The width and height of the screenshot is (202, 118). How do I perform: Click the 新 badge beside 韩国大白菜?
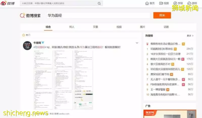tap(183, 59)
